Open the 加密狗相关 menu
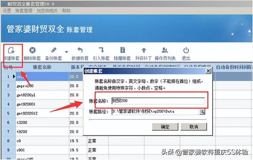 coord(47,11)
